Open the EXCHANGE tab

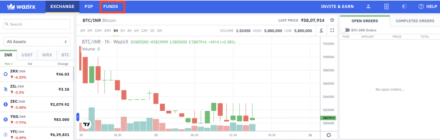(62, 6)
